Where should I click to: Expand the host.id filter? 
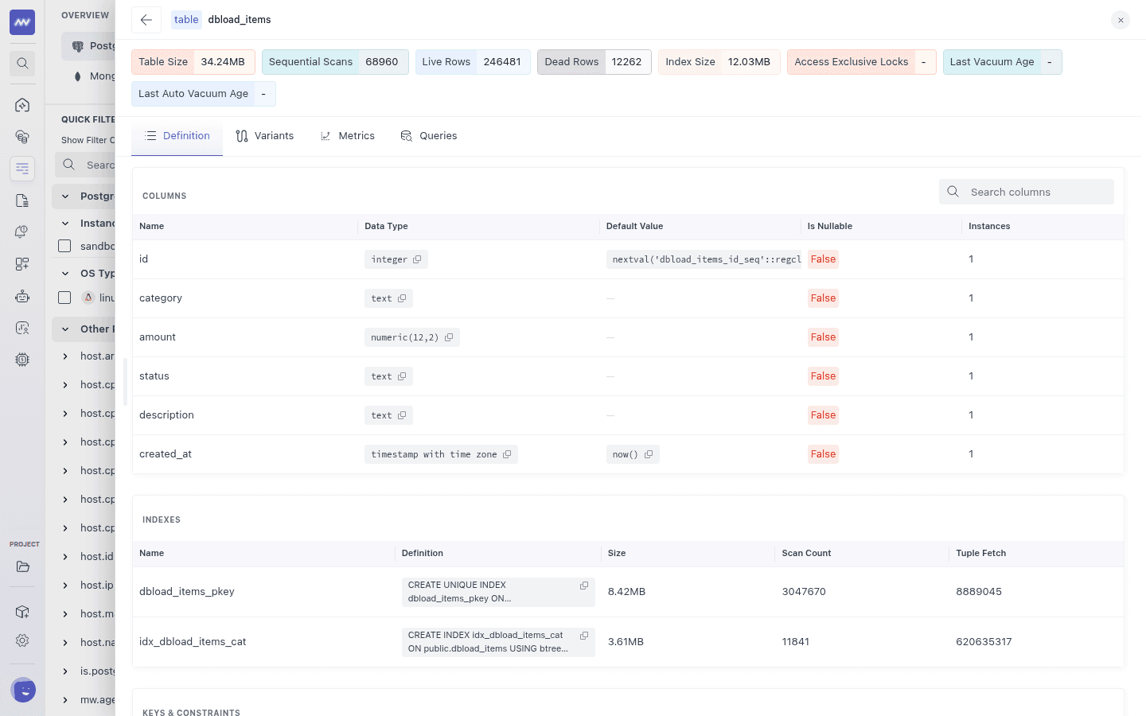65,557
